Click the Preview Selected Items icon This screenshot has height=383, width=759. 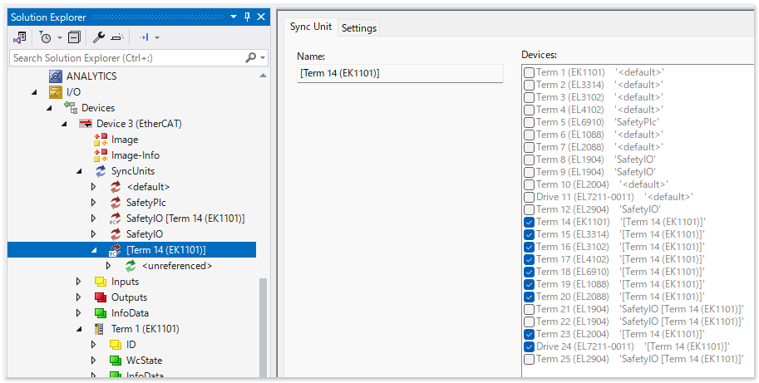(x=117, y=37)
